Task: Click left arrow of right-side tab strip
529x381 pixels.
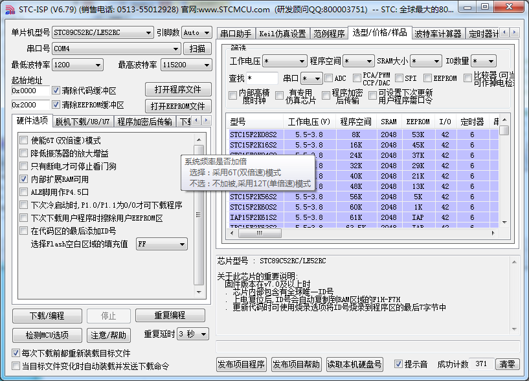Action: (x=504, y=32)
